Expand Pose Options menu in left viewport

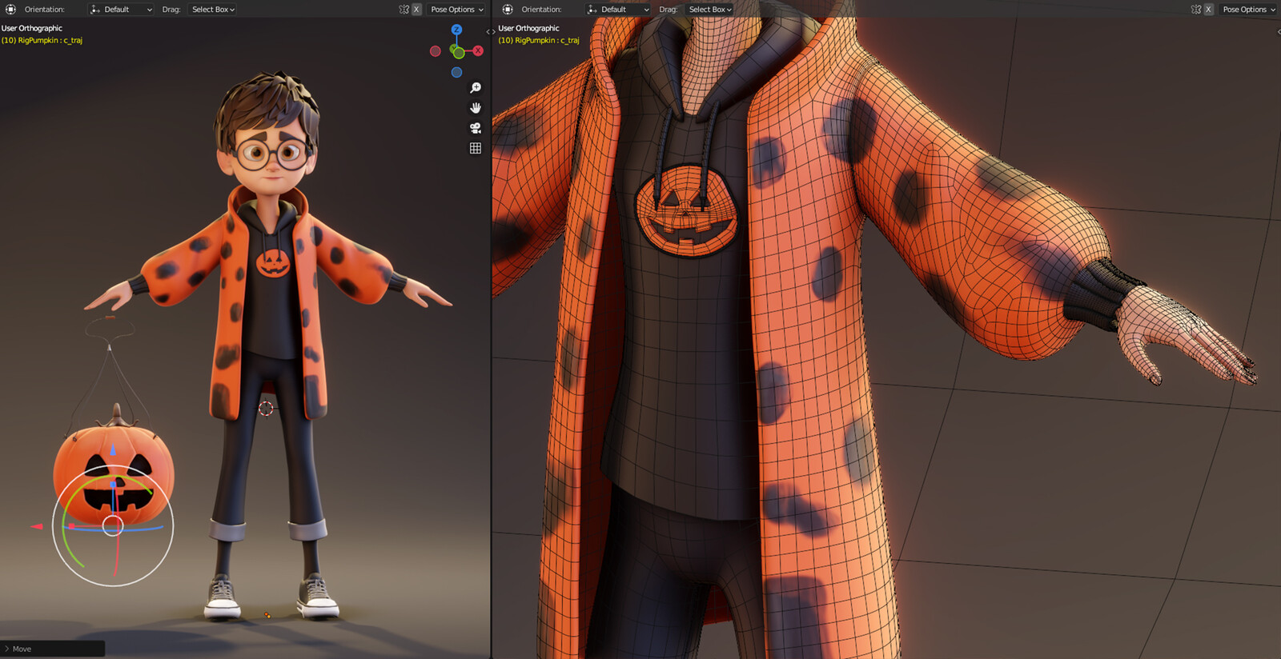tap(457, 10)
